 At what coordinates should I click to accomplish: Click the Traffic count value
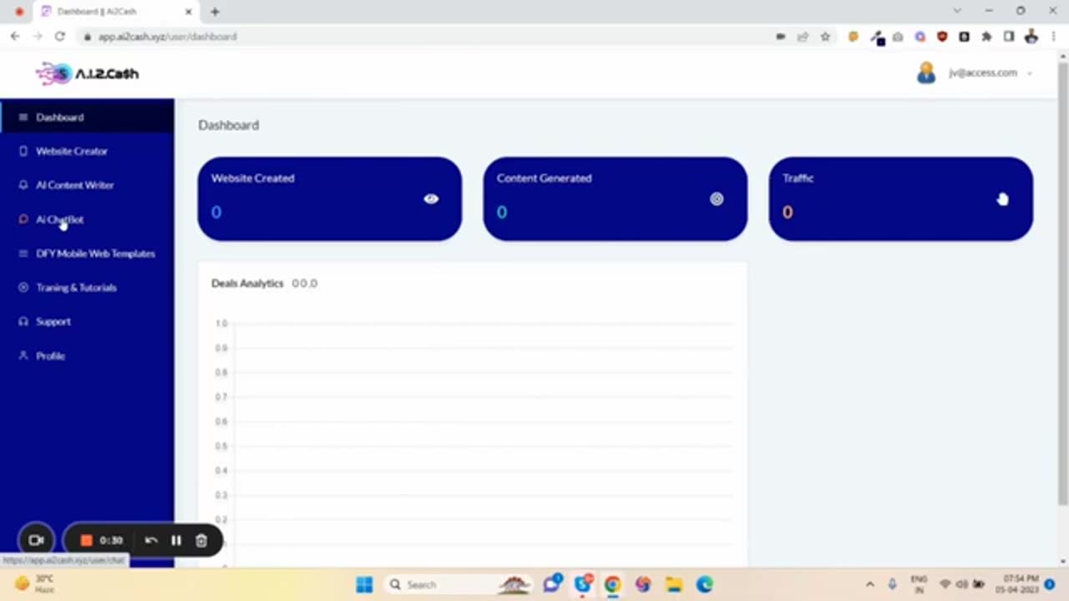pyautogui.click(x=788, y=212)
